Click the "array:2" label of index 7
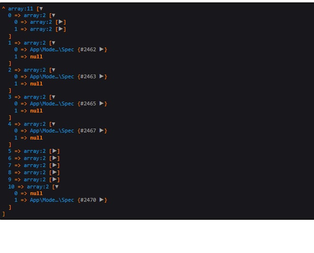 pyautogui.click(x=35, y=165)
